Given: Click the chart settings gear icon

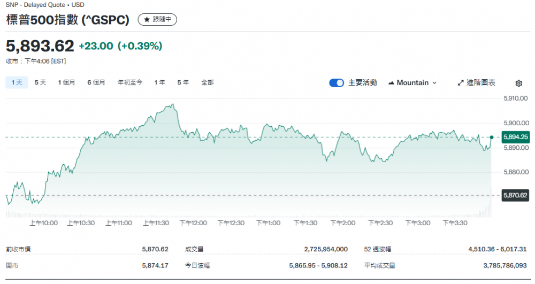Looking at the screenshot, I should (x=518, y=83).
